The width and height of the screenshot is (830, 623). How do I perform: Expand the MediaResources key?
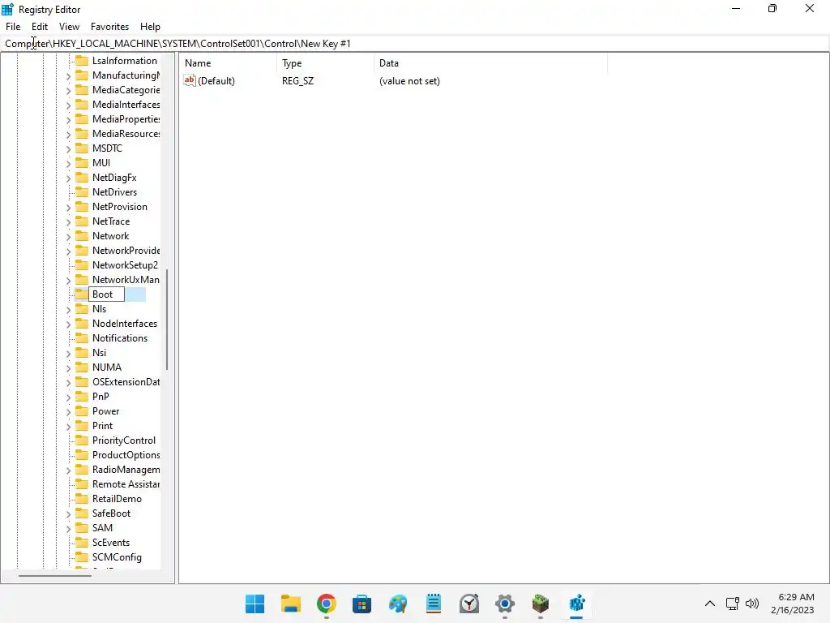click(x=68, y=134)
